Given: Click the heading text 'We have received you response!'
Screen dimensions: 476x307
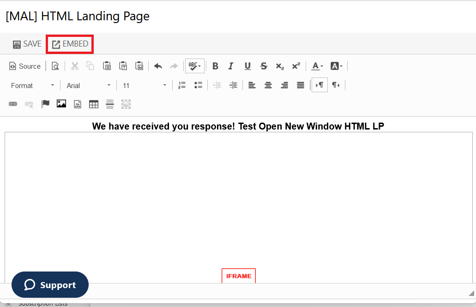Looking at the screenshot, I should tap(163, 126).
